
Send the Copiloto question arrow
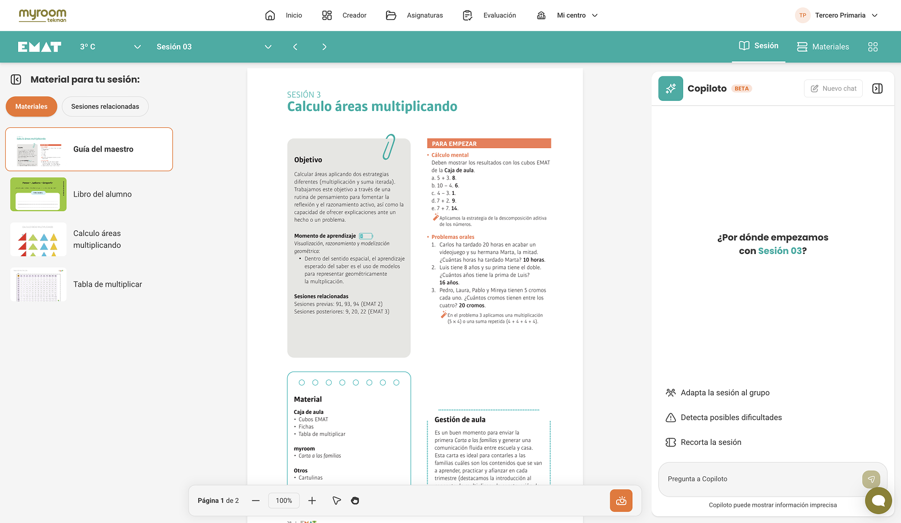[871, 479]
